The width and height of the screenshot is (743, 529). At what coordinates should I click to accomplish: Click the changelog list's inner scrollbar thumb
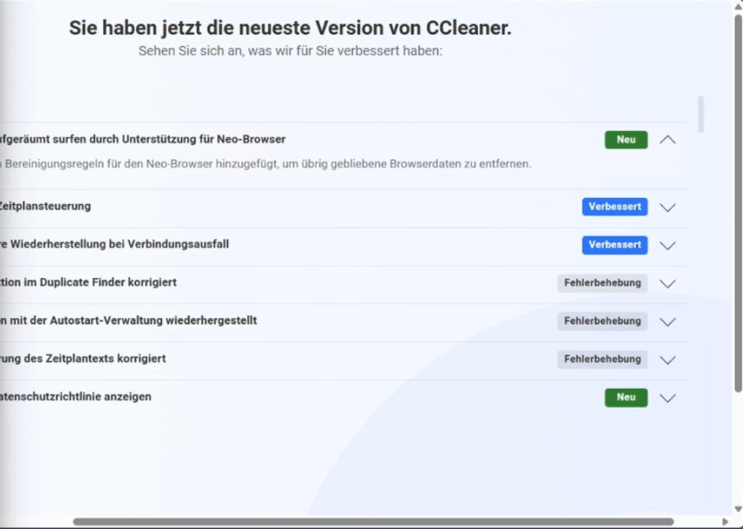[x=701, y=114]
